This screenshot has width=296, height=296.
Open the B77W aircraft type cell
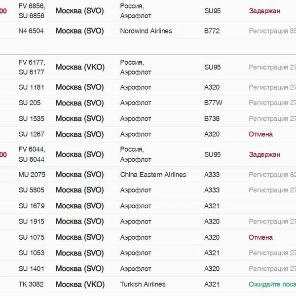click(213, 103)
